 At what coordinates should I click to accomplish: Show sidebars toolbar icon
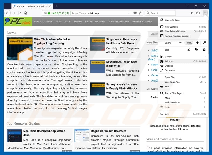pyautogui.click(x=198, y=13)
